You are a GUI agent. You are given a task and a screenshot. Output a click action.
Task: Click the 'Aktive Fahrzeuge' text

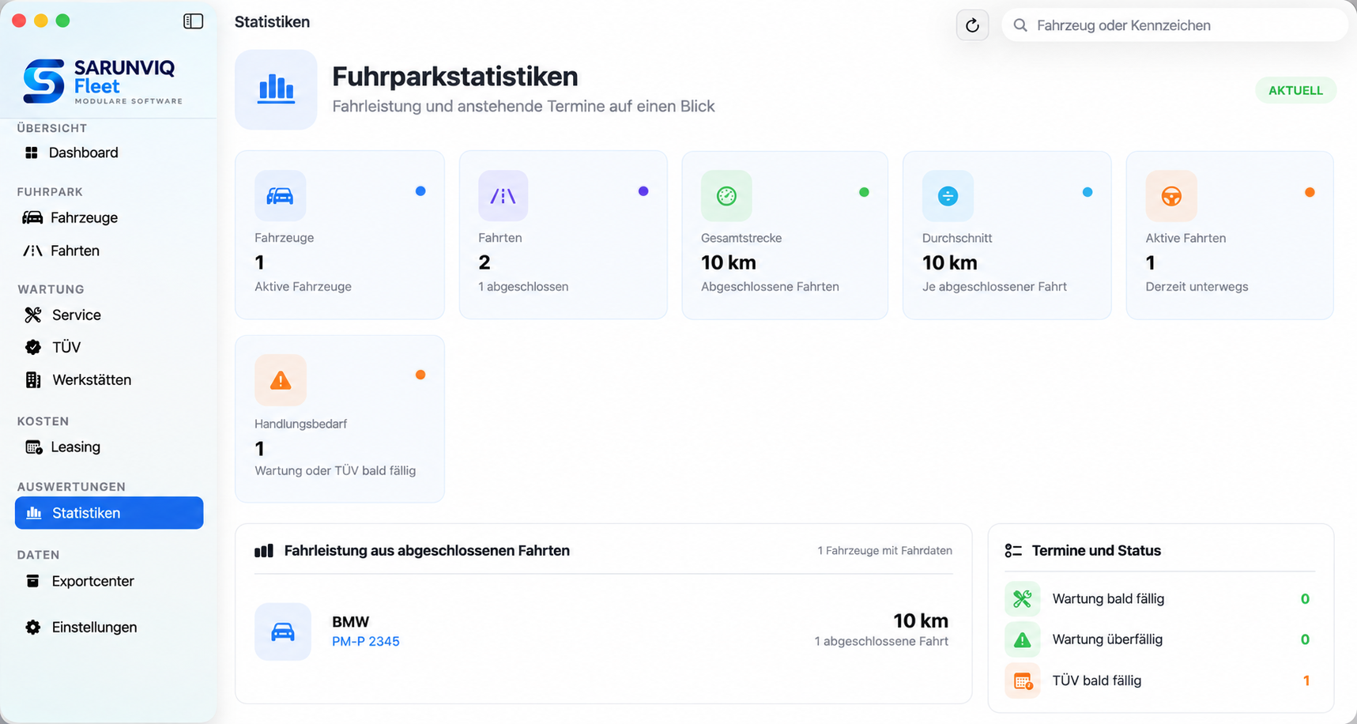point(303,286)
